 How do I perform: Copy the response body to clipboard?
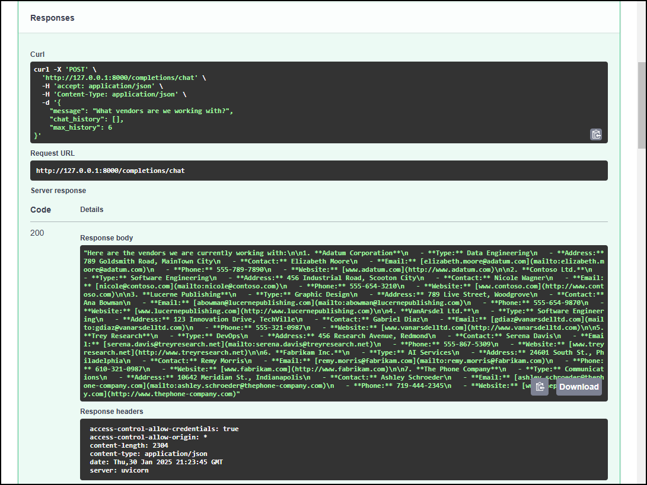(x=540, y=387)
